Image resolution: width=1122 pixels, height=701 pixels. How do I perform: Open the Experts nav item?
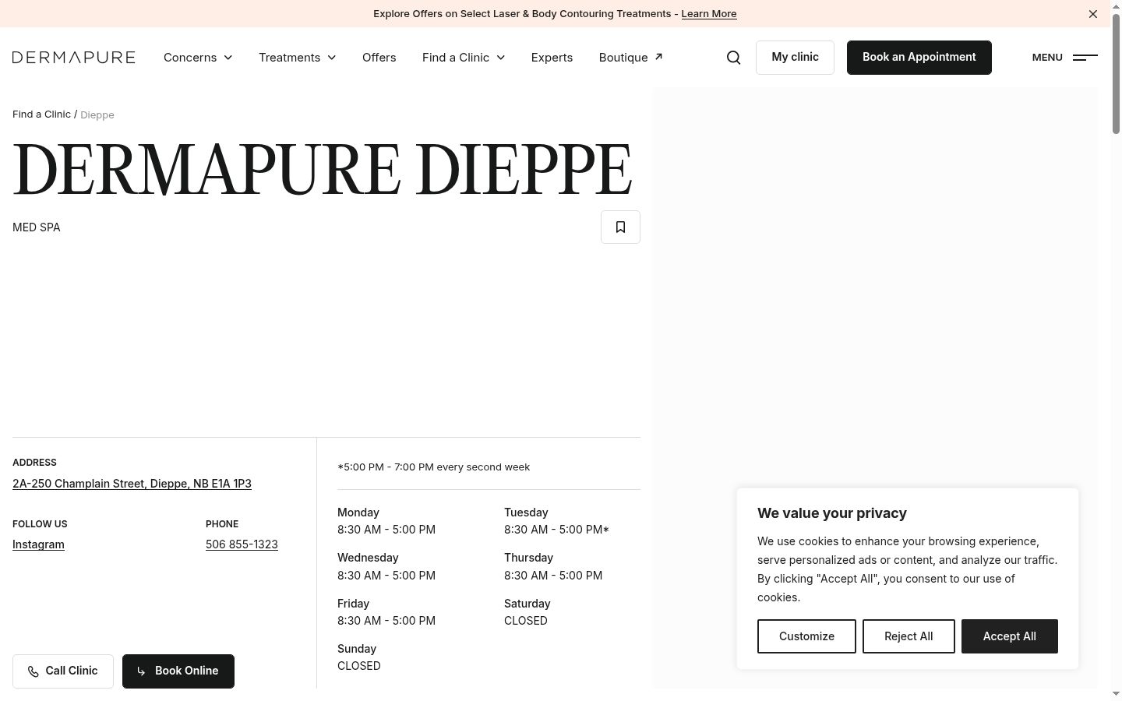click(x=552, y=58)
